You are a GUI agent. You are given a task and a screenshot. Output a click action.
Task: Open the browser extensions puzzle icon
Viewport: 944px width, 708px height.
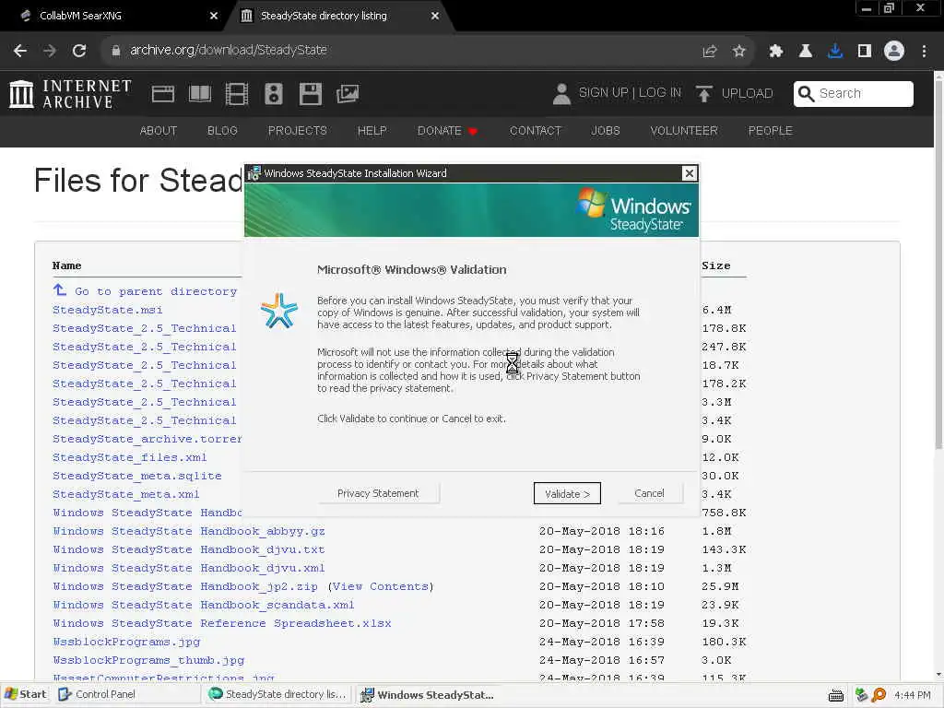click(x=775, y=52)
